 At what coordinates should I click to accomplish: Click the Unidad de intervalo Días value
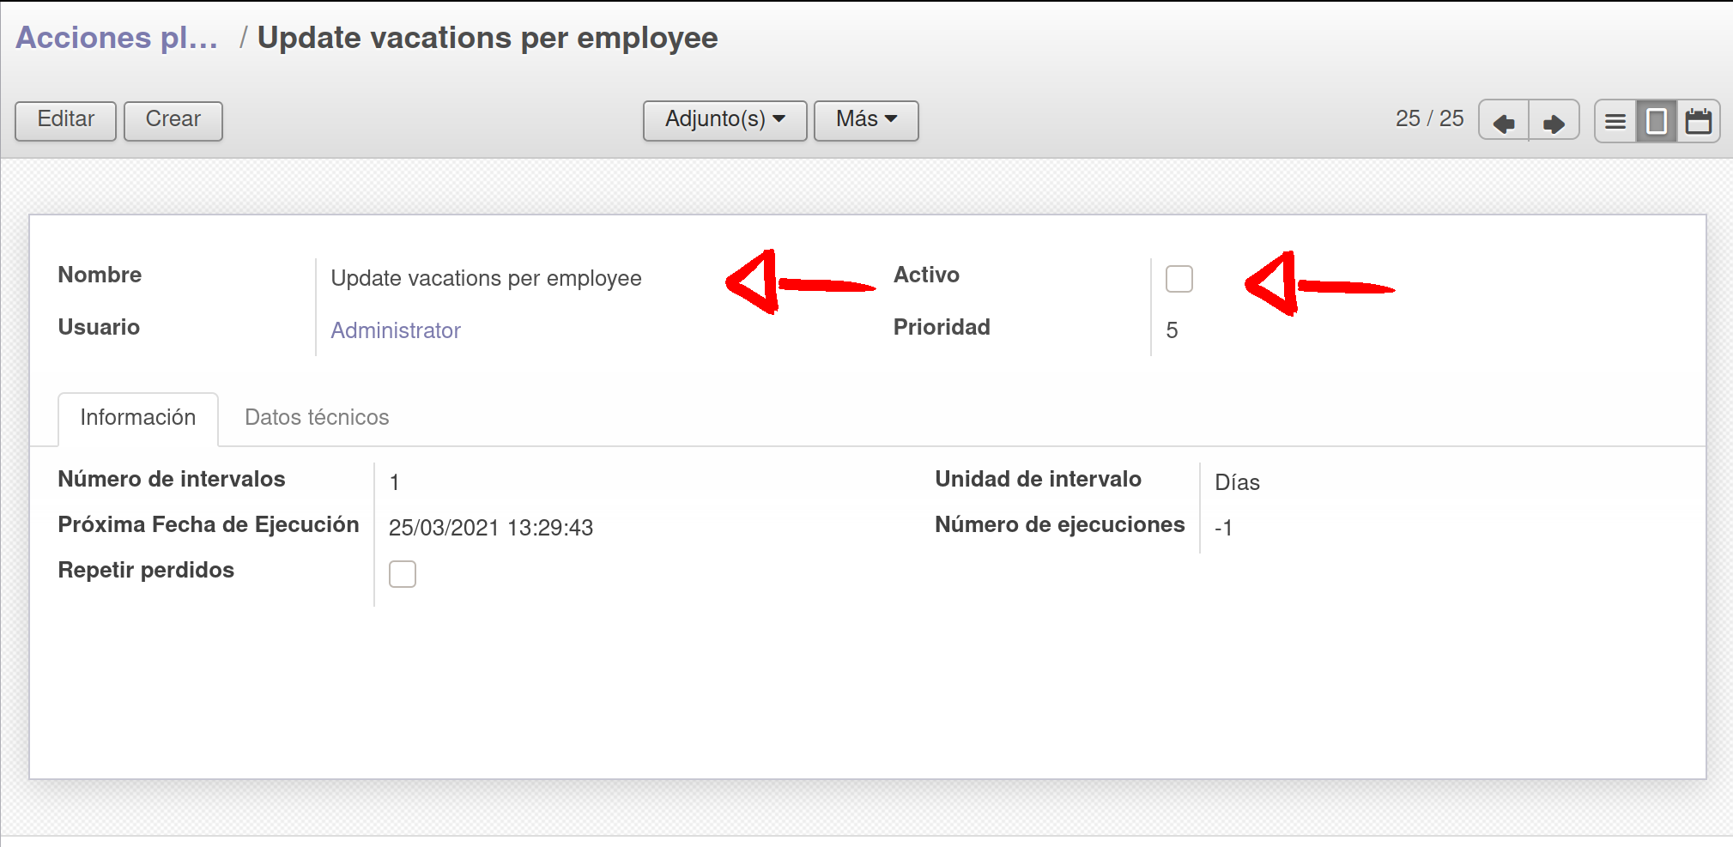point(1237,482)
